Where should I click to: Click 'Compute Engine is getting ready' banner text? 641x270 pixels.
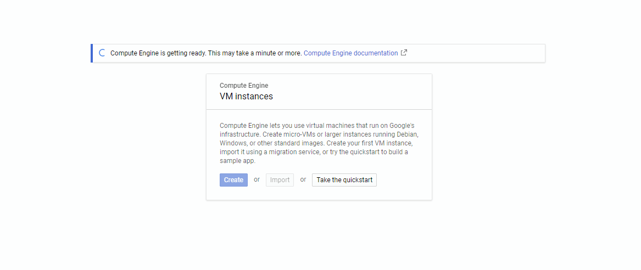tap(158, 53)
